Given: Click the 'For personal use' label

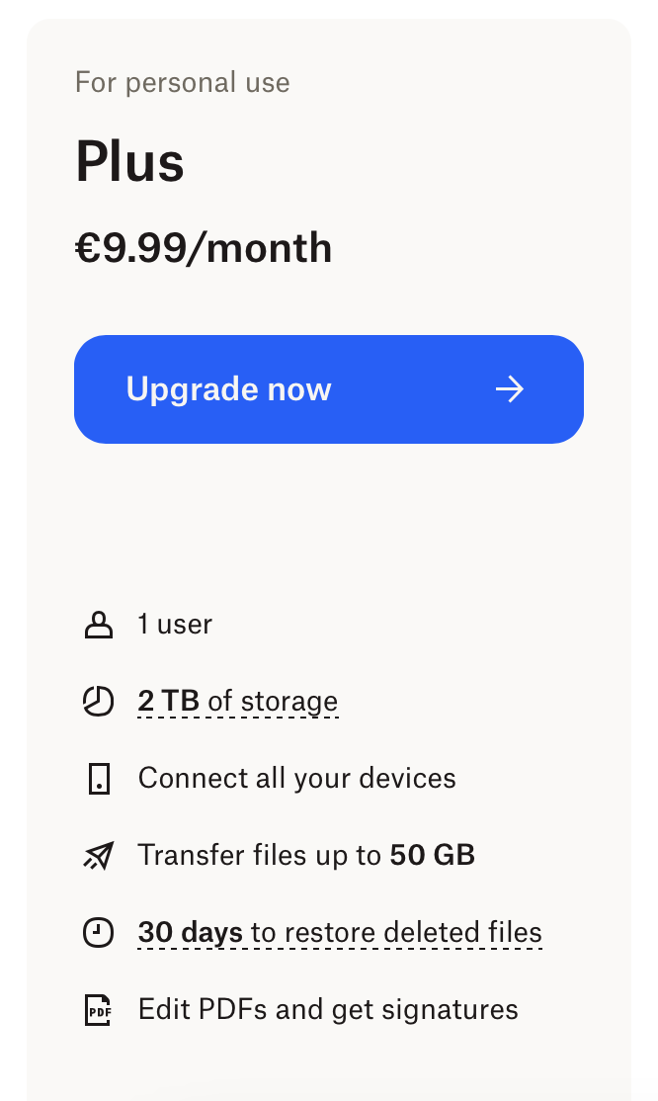Looking at the screenshot, I should pyautogui.click(x=182, y=82).
